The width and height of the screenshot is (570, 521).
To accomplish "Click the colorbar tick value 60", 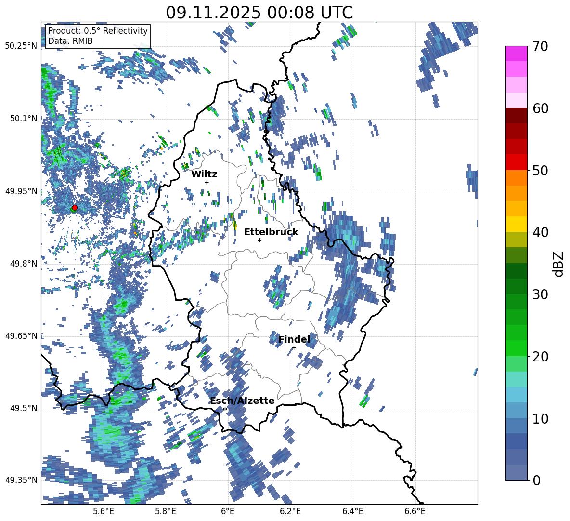I will click(540, 108).
